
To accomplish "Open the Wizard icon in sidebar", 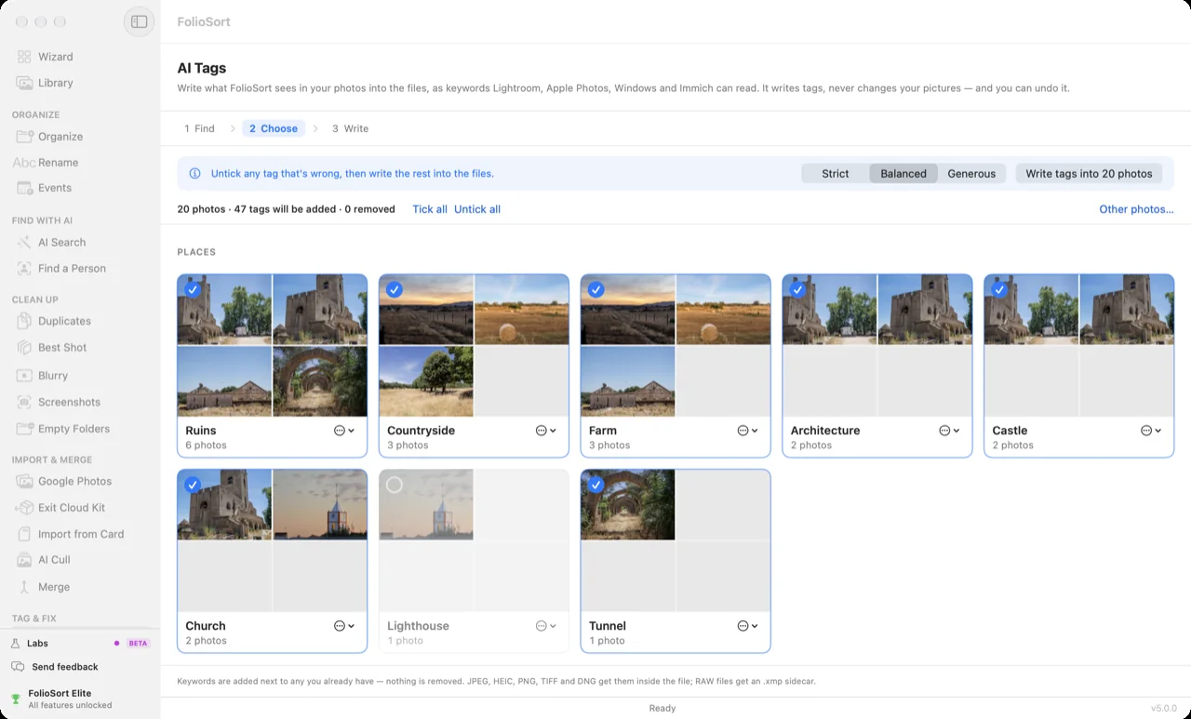I will (x=24, y=57).
